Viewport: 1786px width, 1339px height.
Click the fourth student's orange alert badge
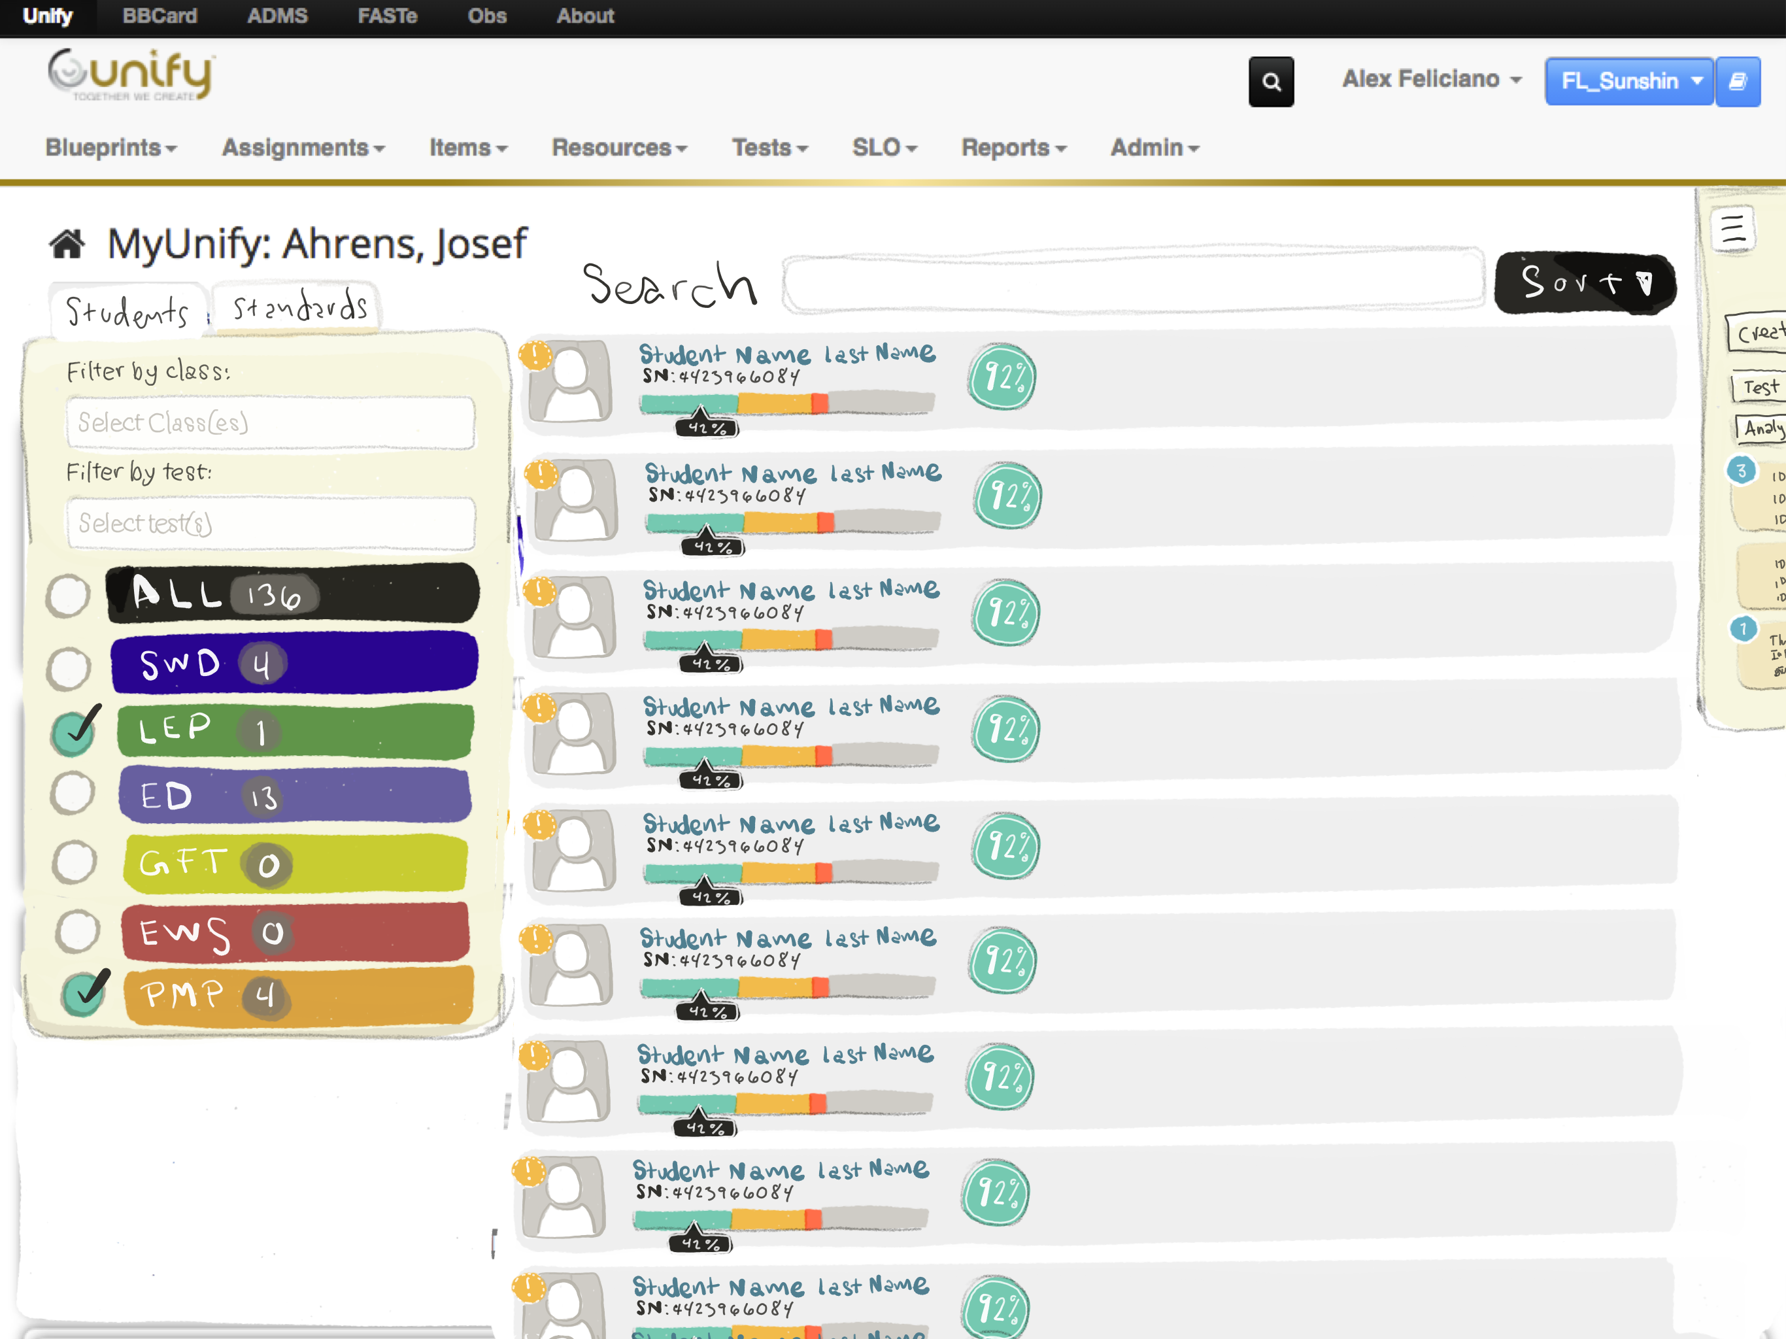pyautogui.click(x=539, y=707)
